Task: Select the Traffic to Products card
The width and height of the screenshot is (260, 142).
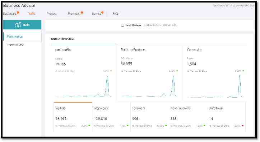Action: [x=149, y=73]
